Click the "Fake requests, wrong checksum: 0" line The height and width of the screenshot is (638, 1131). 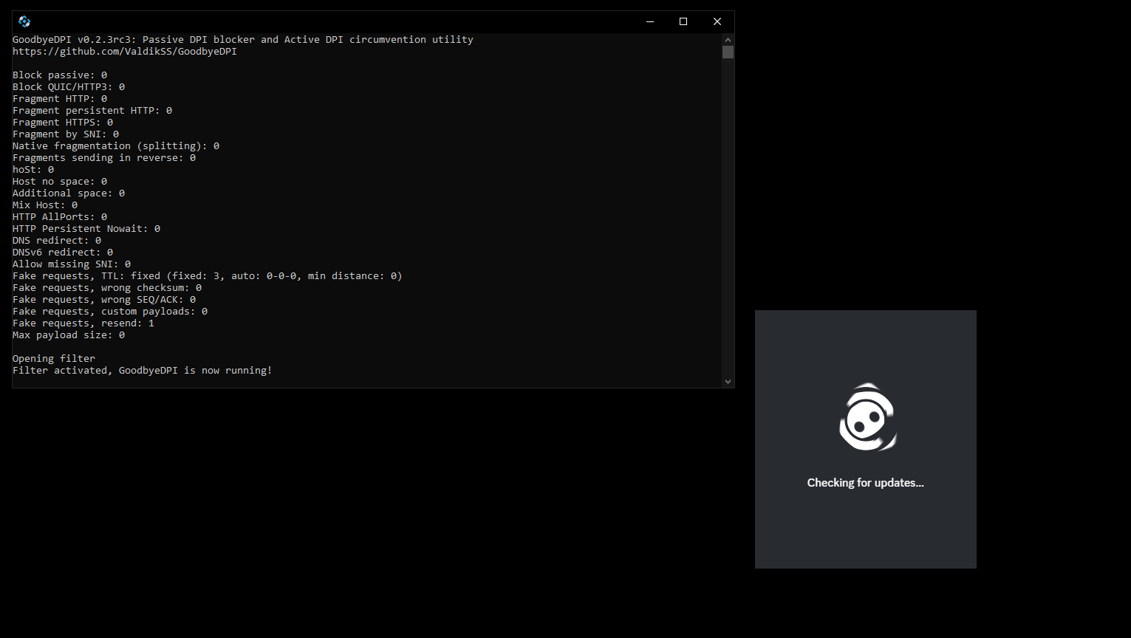point(107,288)
